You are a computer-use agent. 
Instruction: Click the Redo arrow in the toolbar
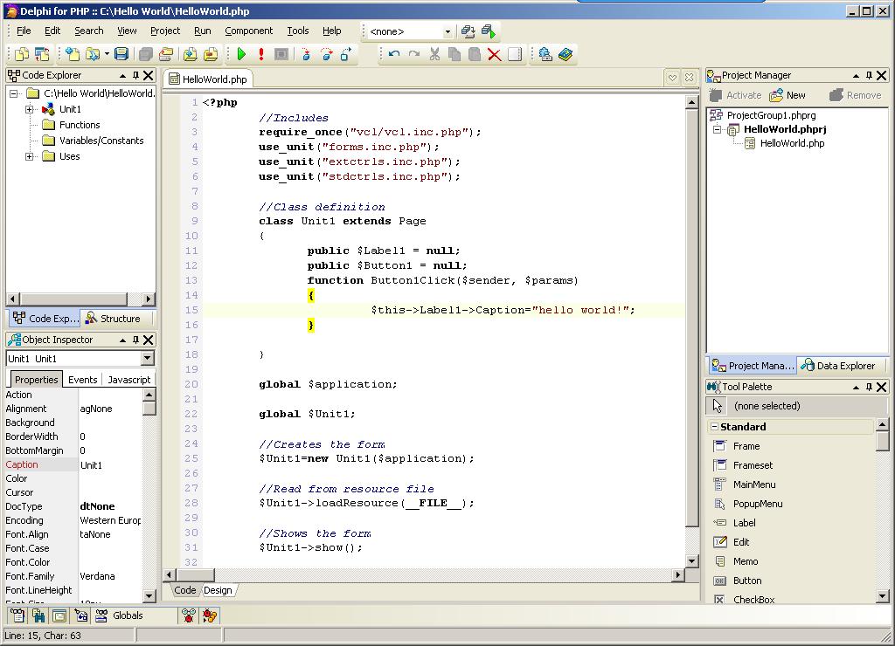(x=414, y=54)
